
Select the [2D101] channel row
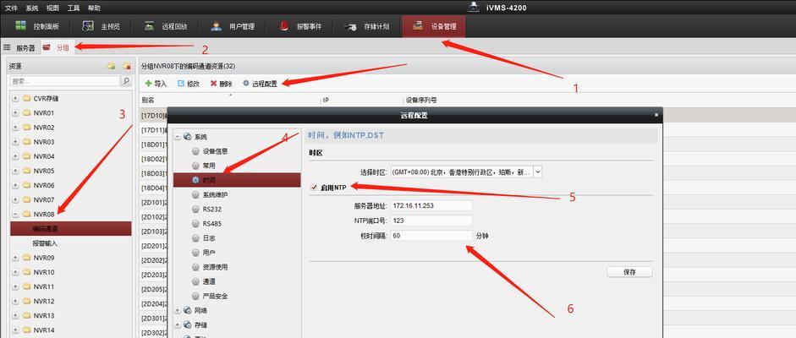tap(153, 203)
